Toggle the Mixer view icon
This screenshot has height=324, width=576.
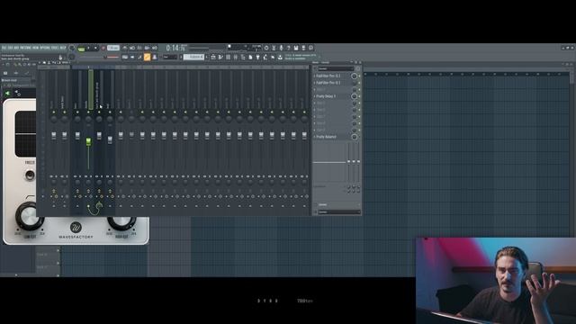[236, 57]
